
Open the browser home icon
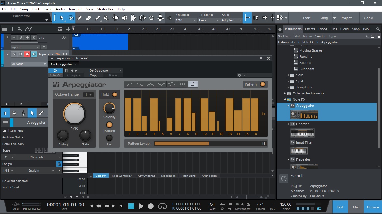(280, 29)
